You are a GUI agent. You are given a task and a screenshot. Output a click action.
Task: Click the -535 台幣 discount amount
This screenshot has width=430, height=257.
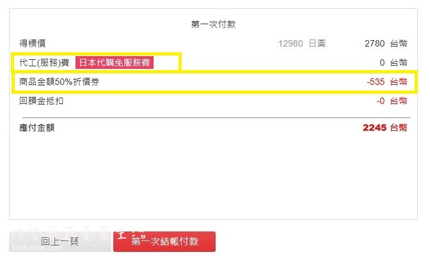click(x=387, y=82)
